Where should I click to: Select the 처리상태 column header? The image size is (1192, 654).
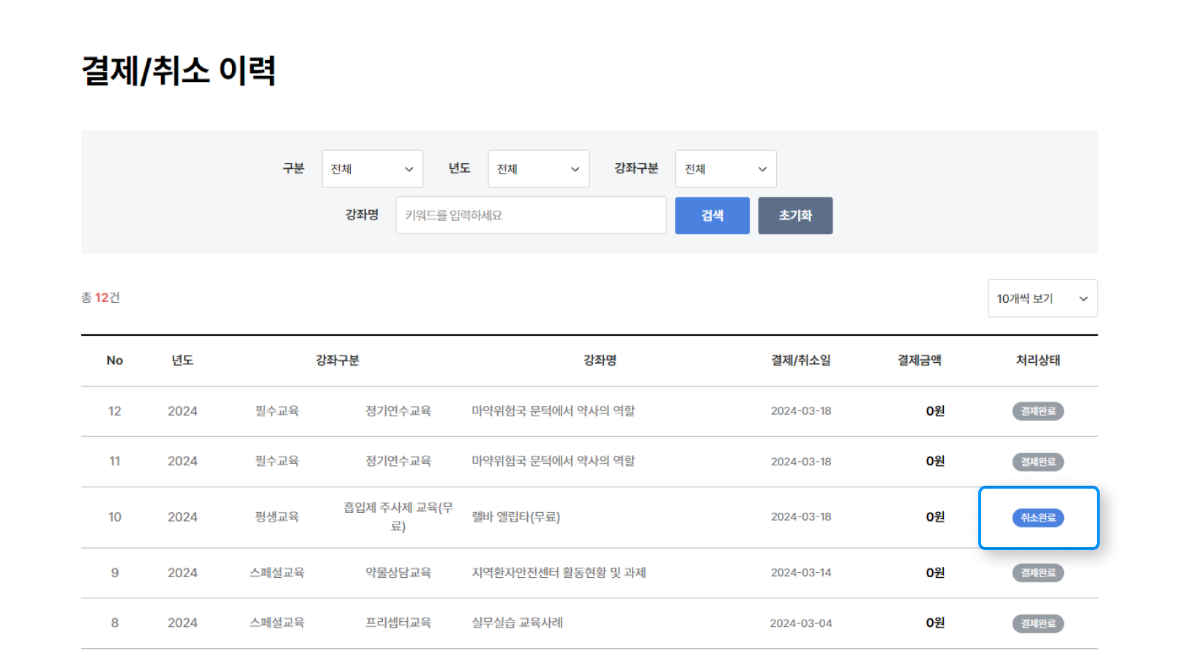coord(1038,360)
